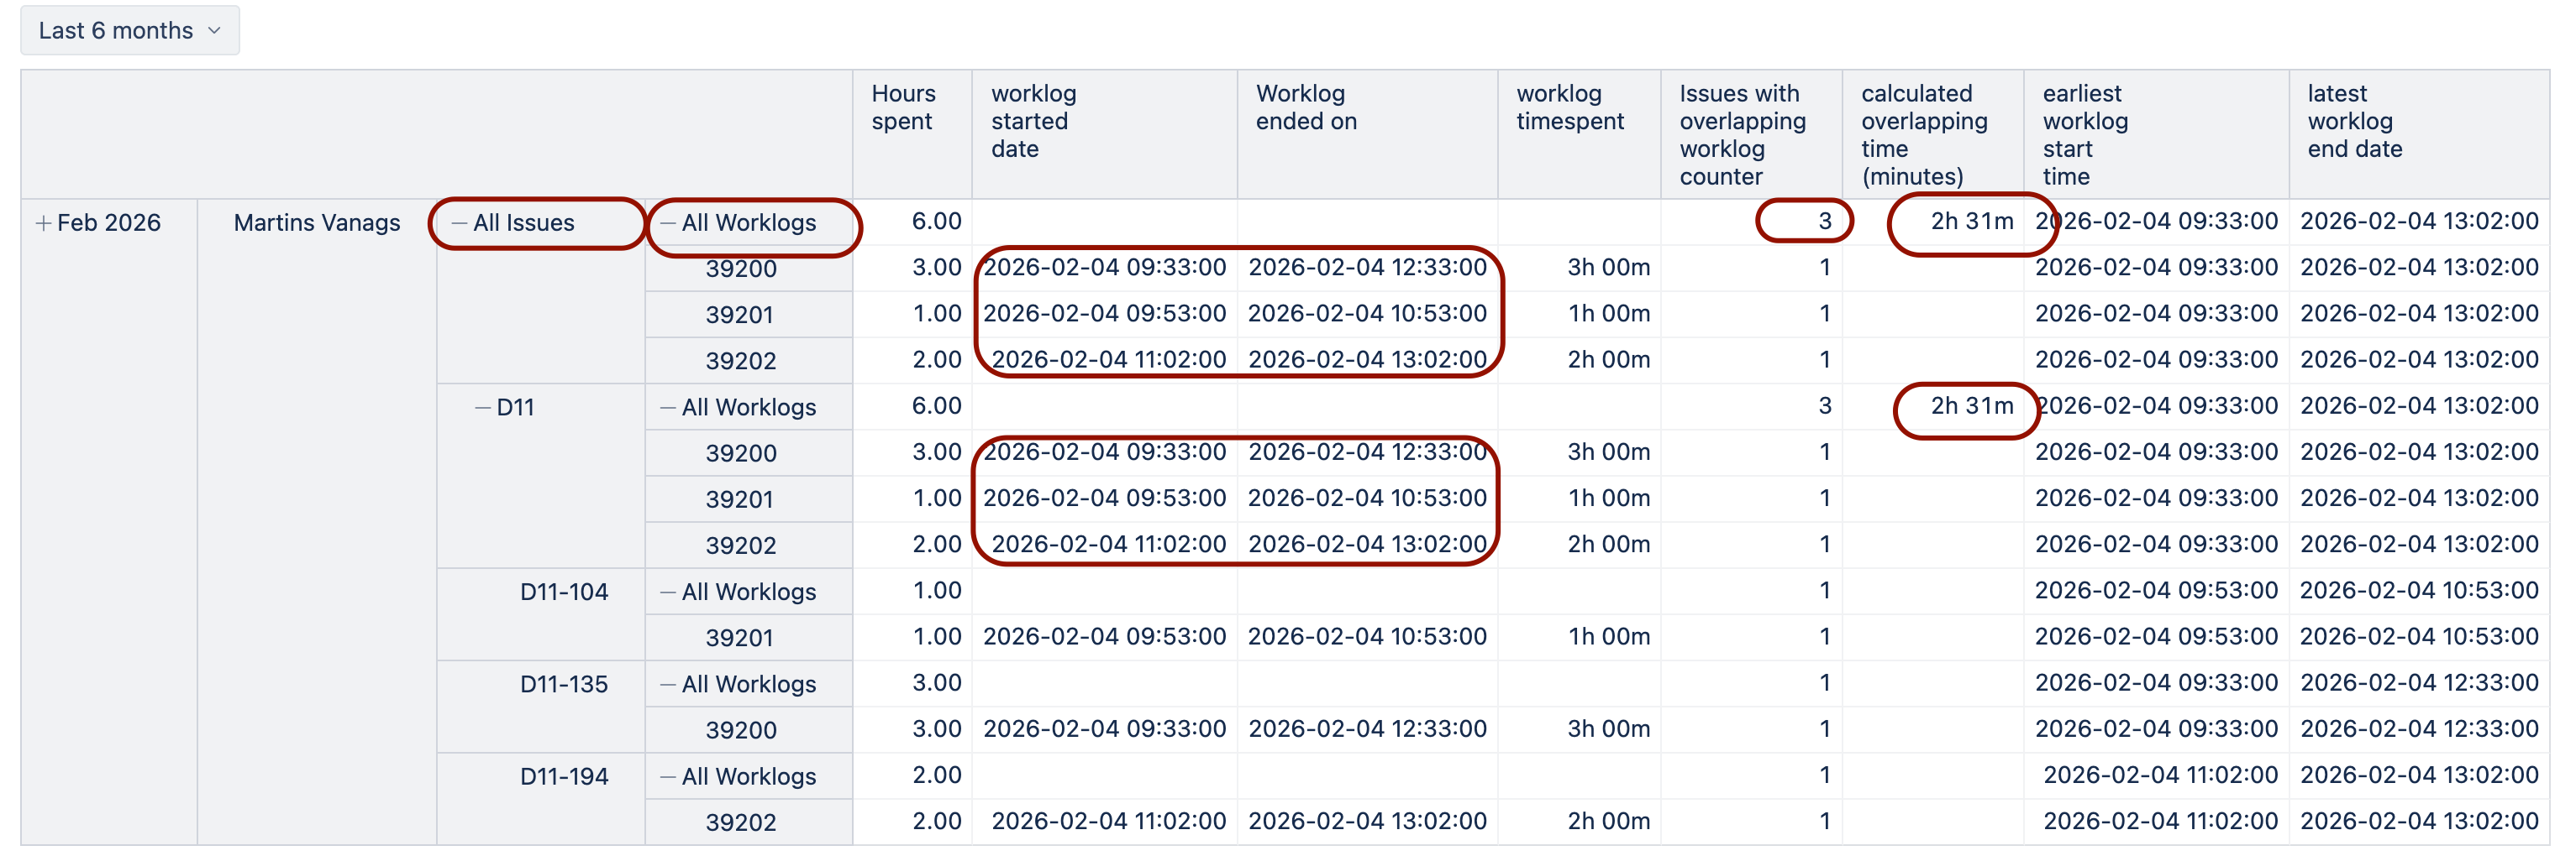Collapse the All Issues row
Viewport: 2576px width, 856px height.
click(459, 222)
